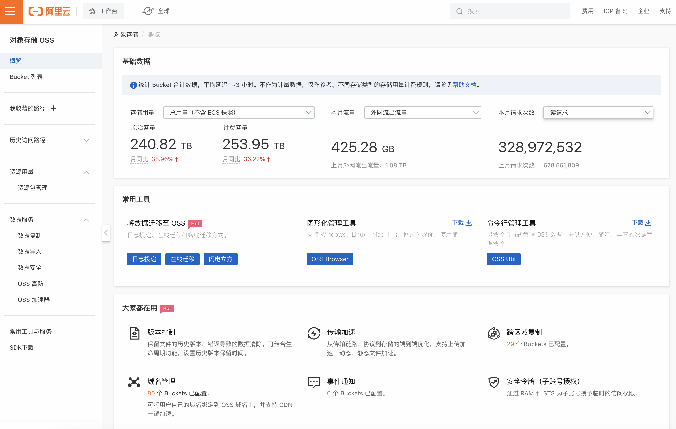This screenshot has height=429, width=676.
Task: Open 存储用量 总用量 dropdown
Action: point(239,113)
